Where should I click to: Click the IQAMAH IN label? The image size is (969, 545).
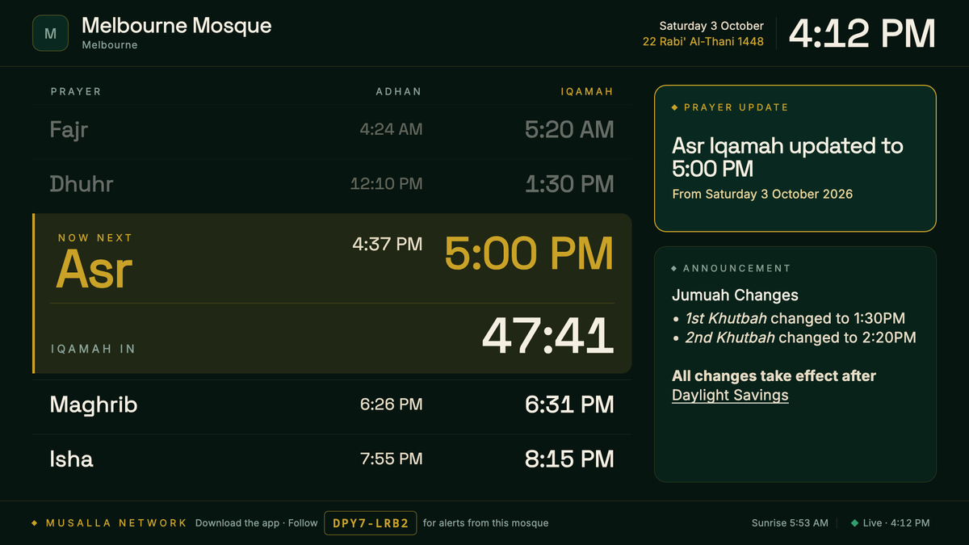(x=93, y=350)
